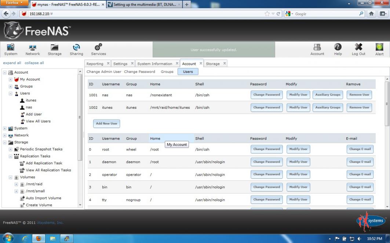The image size is (390, 243).
Task: Expand the /mnt/small volume node
Action: [16, 191]
